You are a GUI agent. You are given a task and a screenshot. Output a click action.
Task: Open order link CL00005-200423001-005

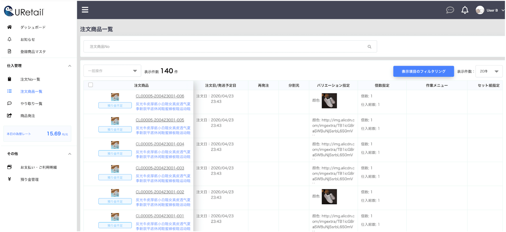pos(160,120)
